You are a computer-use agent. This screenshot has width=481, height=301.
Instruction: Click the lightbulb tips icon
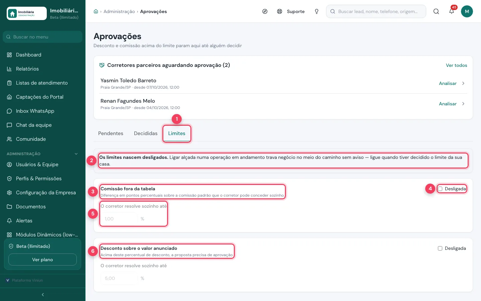coord(317,11)
